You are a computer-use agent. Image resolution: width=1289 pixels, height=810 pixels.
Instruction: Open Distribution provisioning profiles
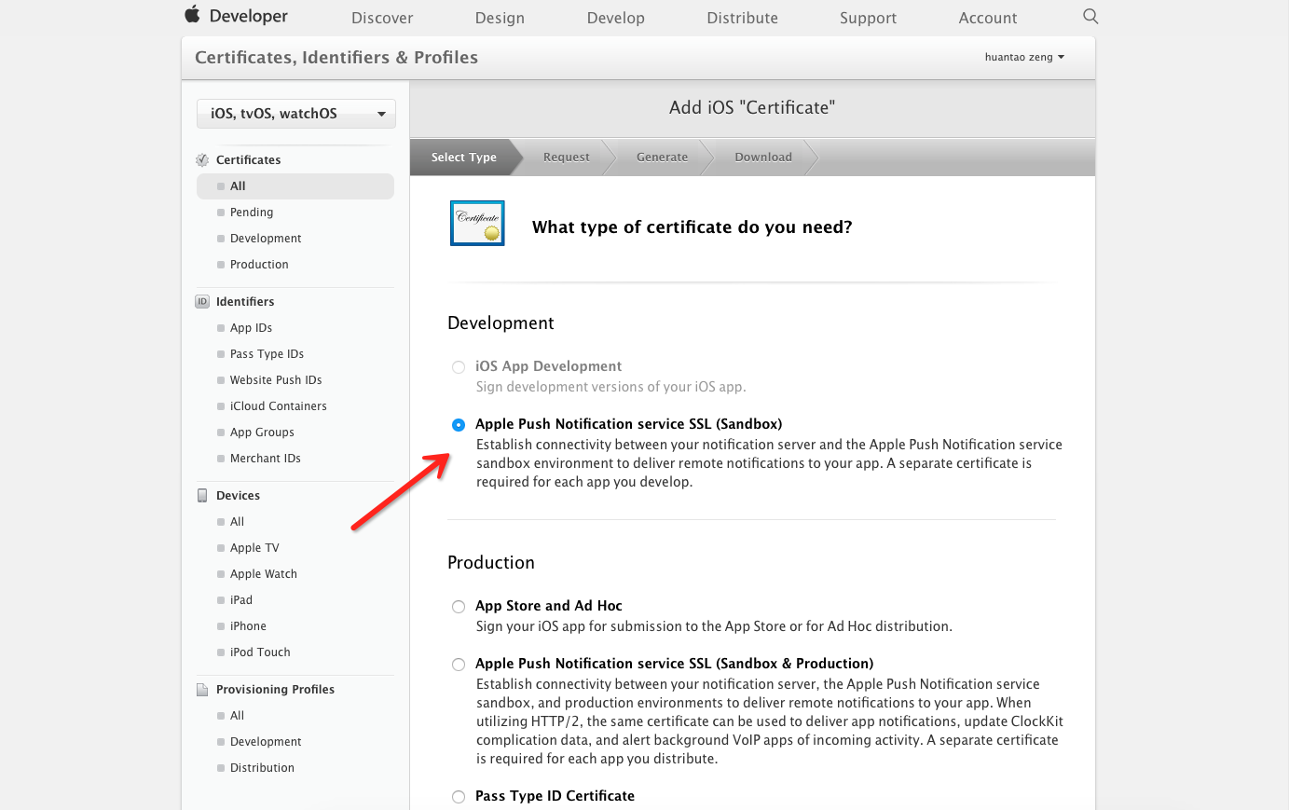point(262,768)
